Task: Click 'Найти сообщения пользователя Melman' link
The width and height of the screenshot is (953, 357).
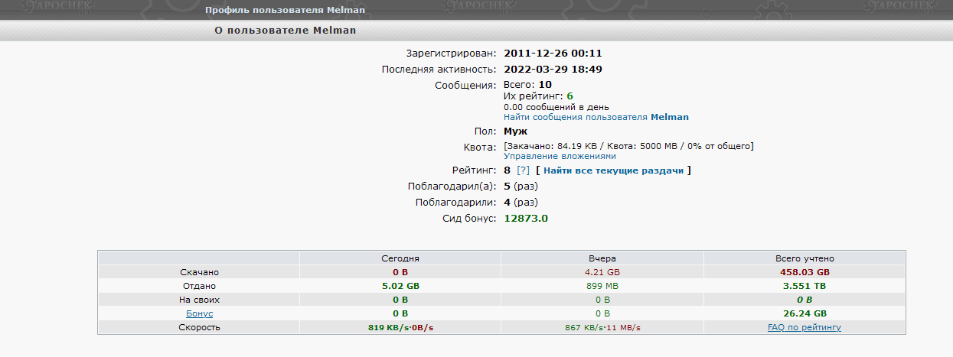Action: tap(596, 117)
